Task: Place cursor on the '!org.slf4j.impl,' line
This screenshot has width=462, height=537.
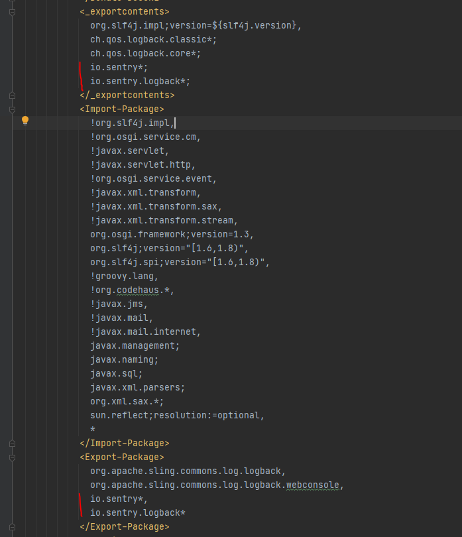Action: [133, 123]
